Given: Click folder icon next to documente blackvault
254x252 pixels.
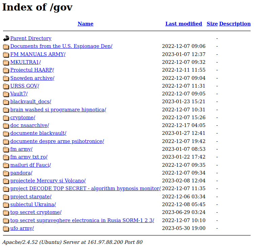Looking at the screenshot, I should tap(6, 134).
